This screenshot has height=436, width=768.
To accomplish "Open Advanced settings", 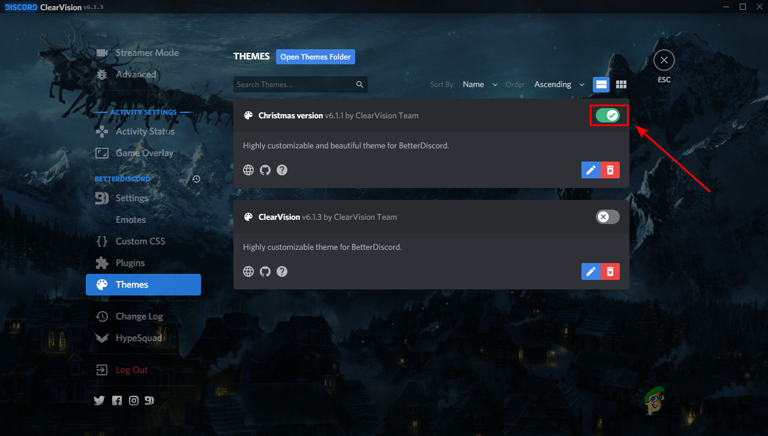I will tap(143, 74).
